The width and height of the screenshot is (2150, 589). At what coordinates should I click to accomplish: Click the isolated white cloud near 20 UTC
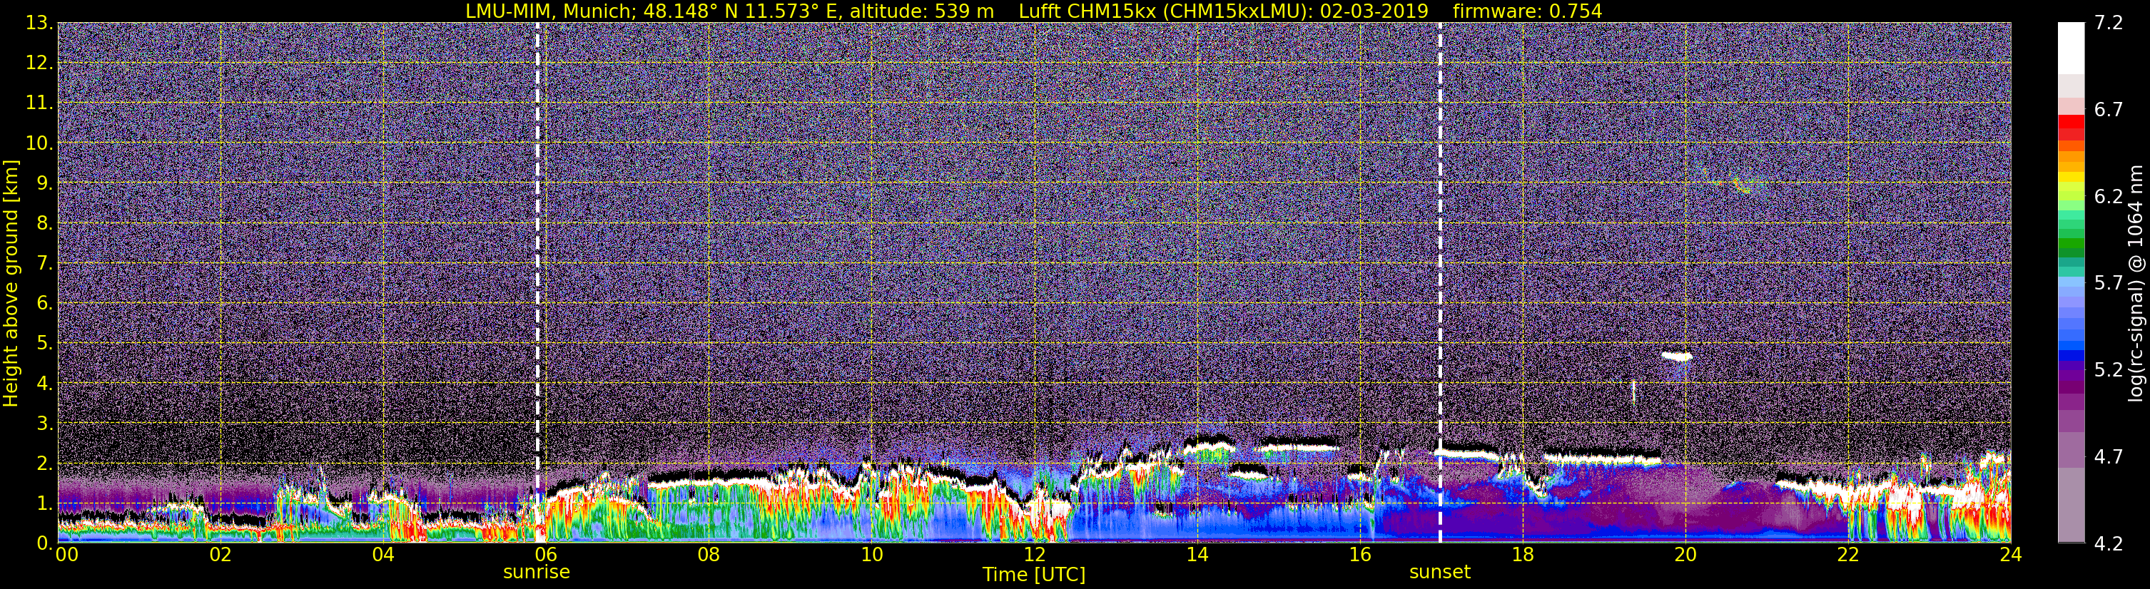tap(1676, 357)
